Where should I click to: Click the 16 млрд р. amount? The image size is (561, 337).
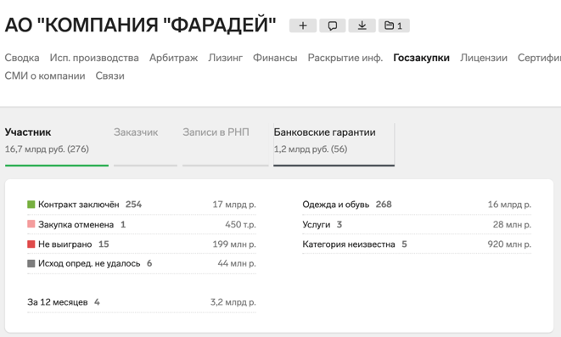509,205
